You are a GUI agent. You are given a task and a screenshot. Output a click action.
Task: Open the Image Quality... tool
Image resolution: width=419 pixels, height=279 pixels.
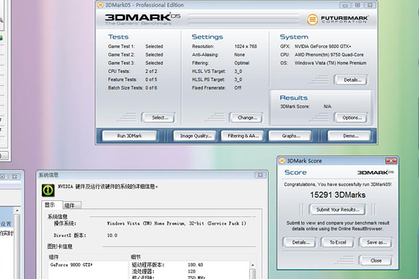click(x=195, y=136)
